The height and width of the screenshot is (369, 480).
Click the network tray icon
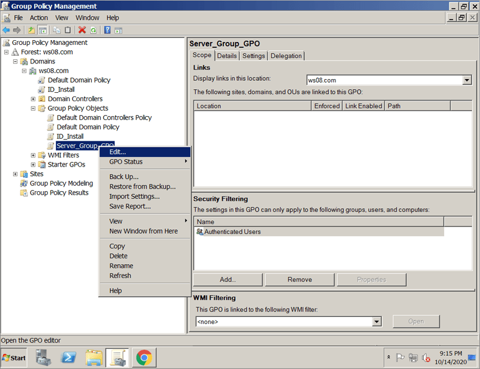[x=413, y=358]
